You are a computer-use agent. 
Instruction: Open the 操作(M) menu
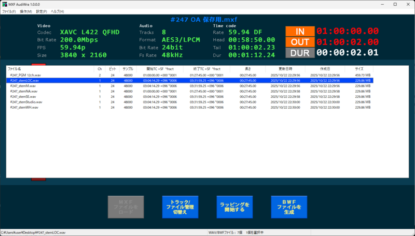[25, 11]
